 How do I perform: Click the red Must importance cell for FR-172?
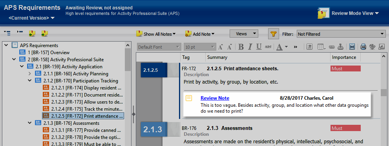(x=345, y=69)
